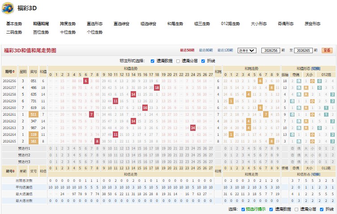Uncheck 遗漏数据 in the bottom 选择 row
Image resolution: width=337 pixels, height=214 pixels.
[x=271, y=209]
